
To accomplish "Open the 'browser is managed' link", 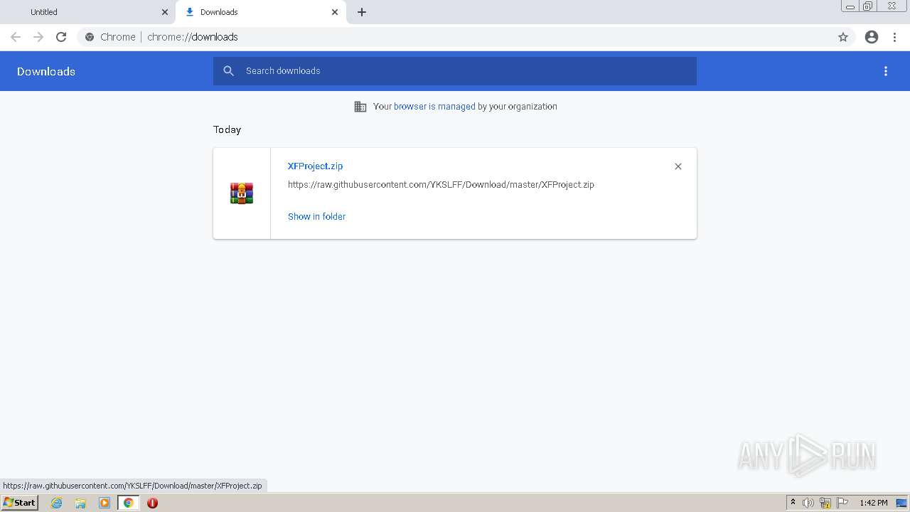I will click(x=434, y=106).
